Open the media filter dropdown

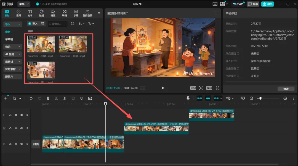click(91, 24)
